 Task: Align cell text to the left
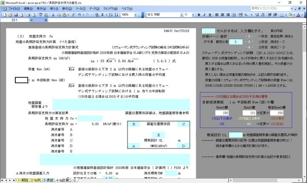(x=217, y=15)
